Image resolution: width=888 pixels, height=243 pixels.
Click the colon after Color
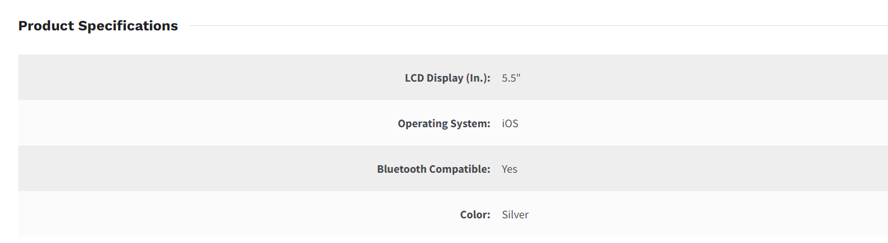pos(489,215)
